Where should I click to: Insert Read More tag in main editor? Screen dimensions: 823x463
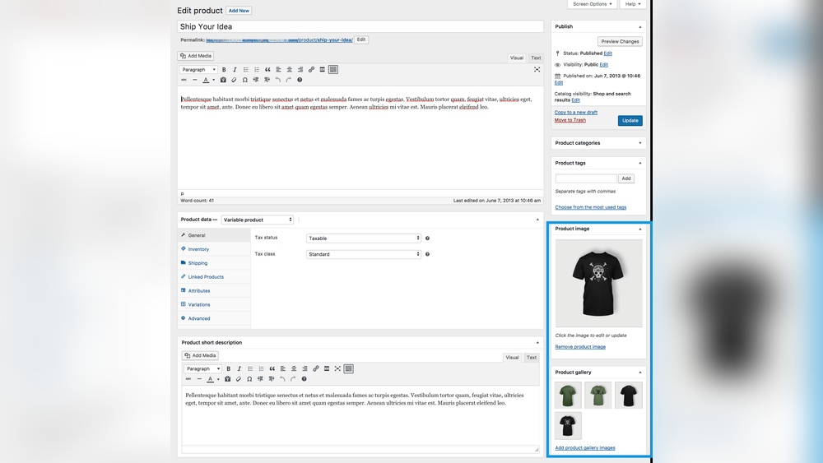coord(323,70)
